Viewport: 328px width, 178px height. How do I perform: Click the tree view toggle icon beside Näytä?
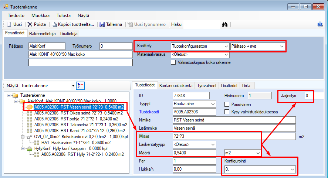[80, 86]
